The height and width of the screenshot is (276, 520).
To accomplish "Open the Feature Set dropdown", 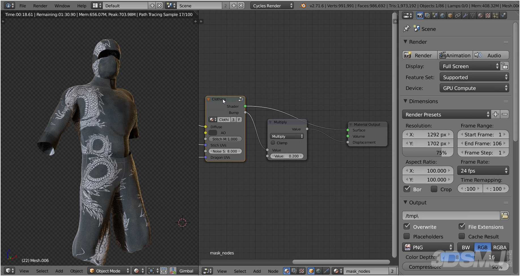I will pos(474,77).
